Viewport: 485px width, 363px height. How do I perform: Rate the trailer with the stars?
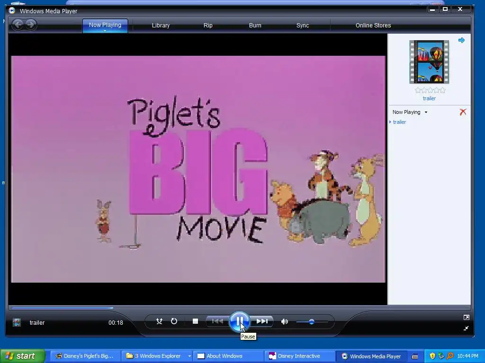[430, 90]
